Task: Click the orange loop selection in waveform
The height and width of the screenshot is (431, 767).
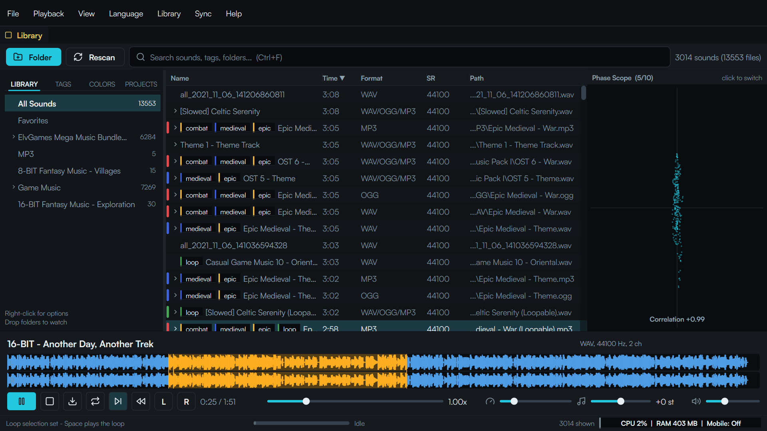Action: 288,371
